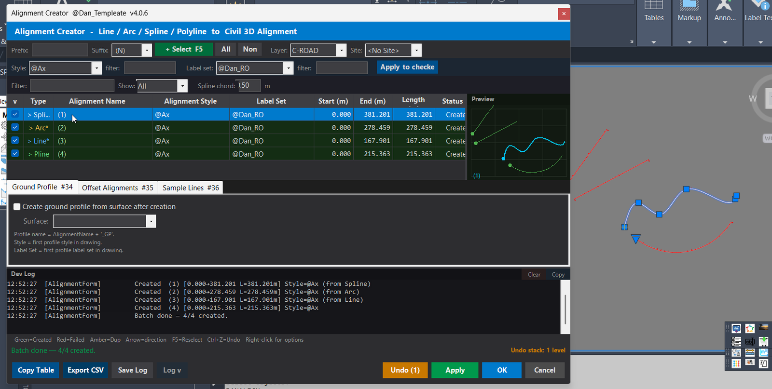The image size is (772, 389).
Task: Uncheck the Pline alignment row (4) checkbox
Action: (x=15, y=154)
